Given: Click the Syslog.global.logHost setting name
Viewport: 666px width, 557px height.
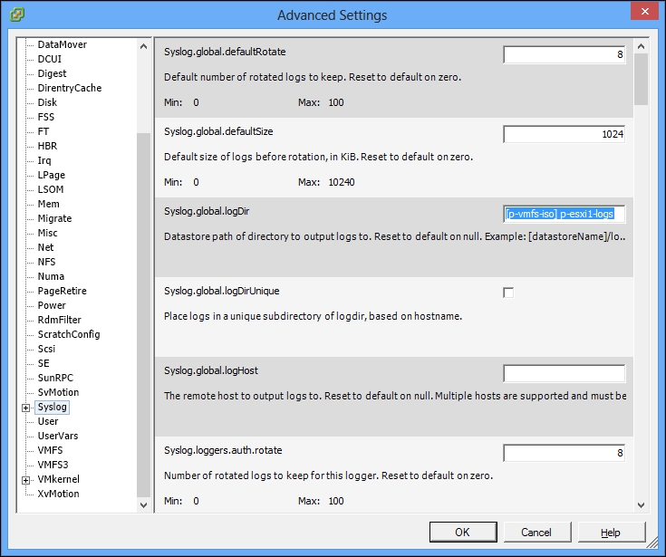Looking at the screenshot, I should click(211, 370).
